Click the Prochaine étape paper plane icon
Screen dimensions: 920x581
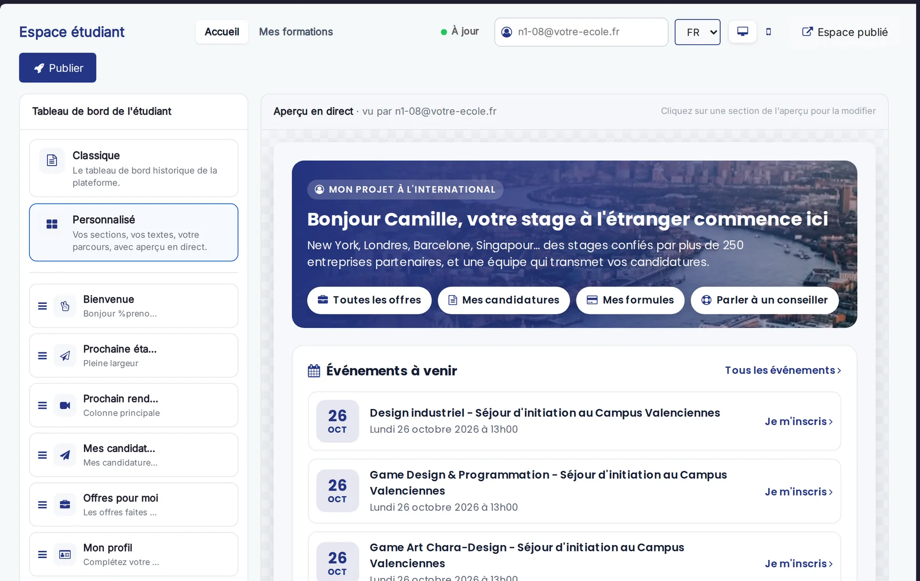click(x=65, y=355)
